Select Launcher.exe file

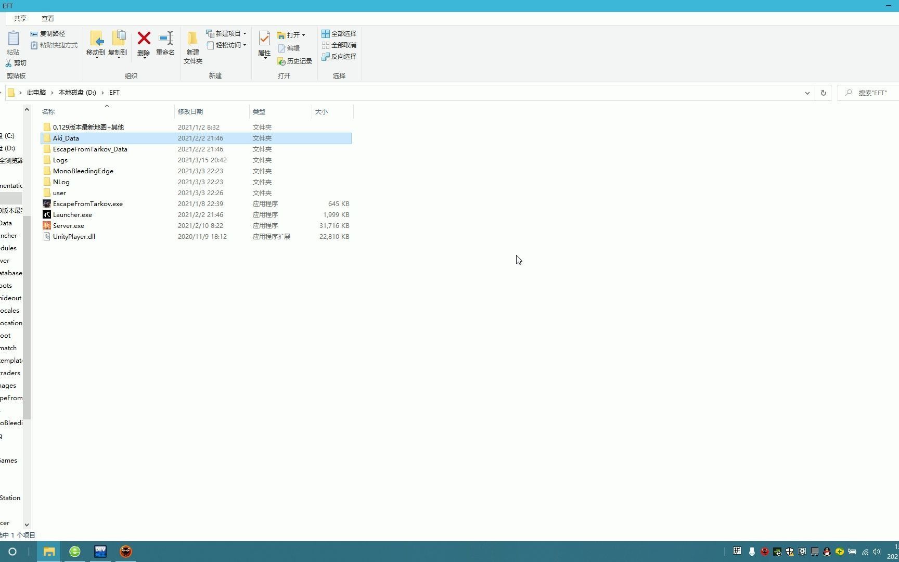click(x=196, y=215)
